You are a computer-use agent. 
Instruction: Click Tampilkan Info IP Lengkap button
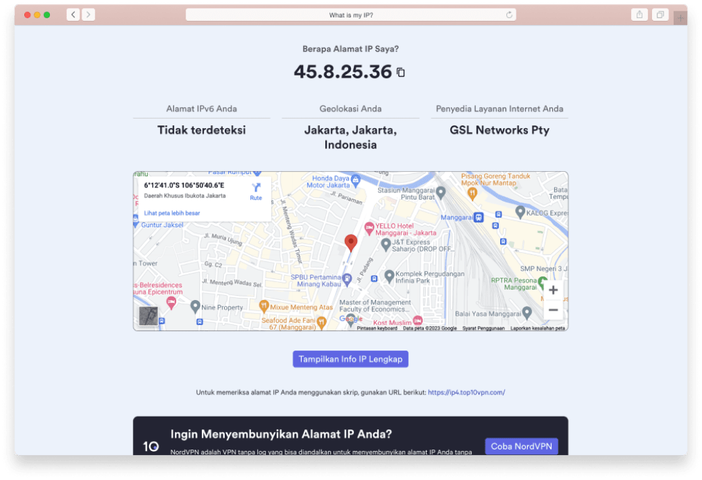350,359
